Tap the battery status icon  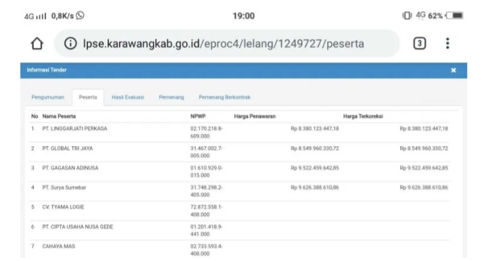point(455,16)
